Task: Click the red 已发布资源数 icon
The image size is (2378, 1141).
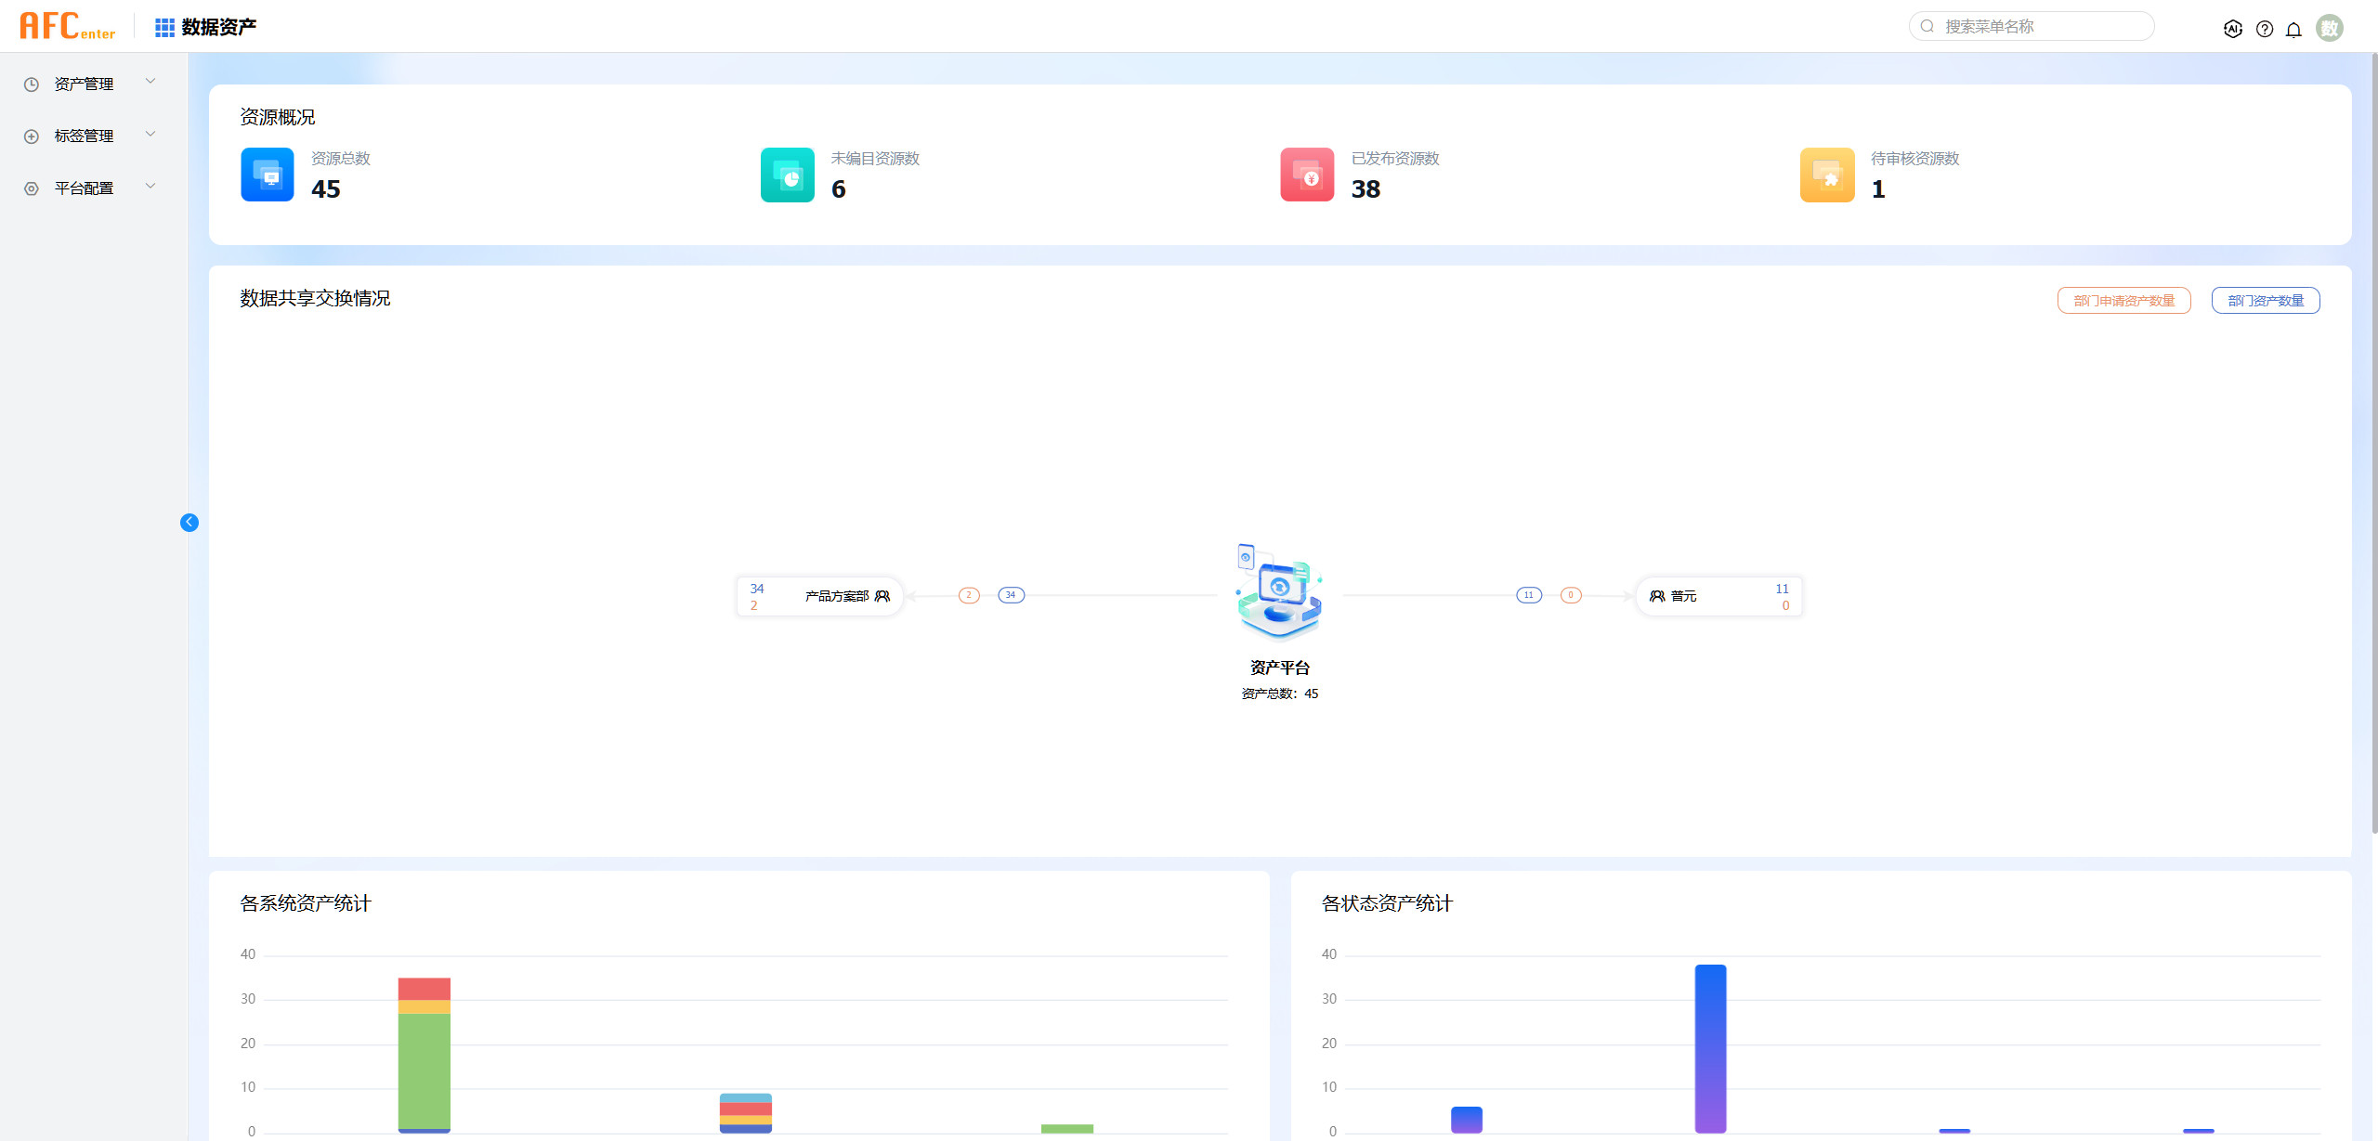Action: click(x=1307, y=175)
